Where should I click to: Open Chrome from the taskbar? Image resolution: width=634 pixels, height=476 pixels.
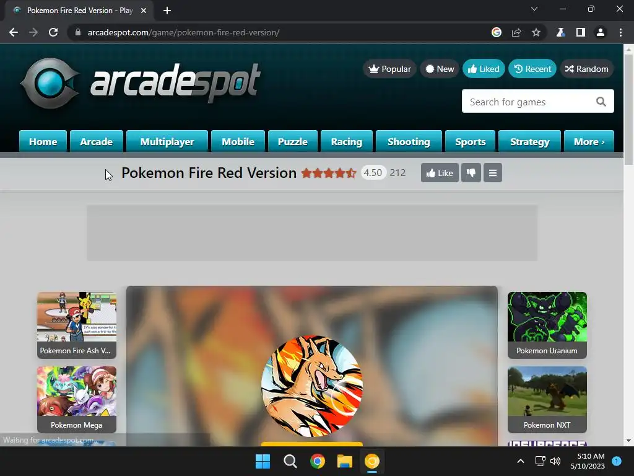pyautogui.click(x=318, y=461)
